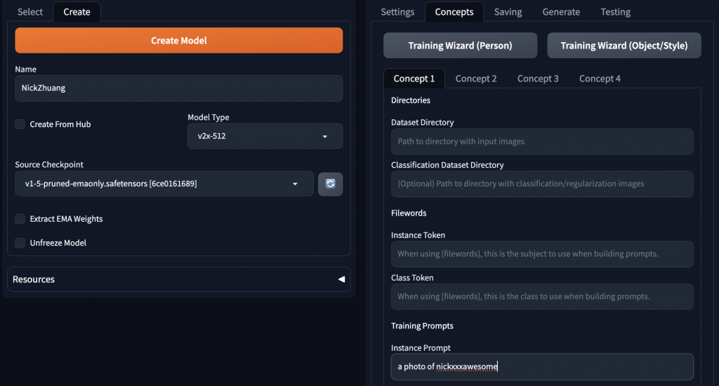Select the Concept 4 tab

pos(600,79)
